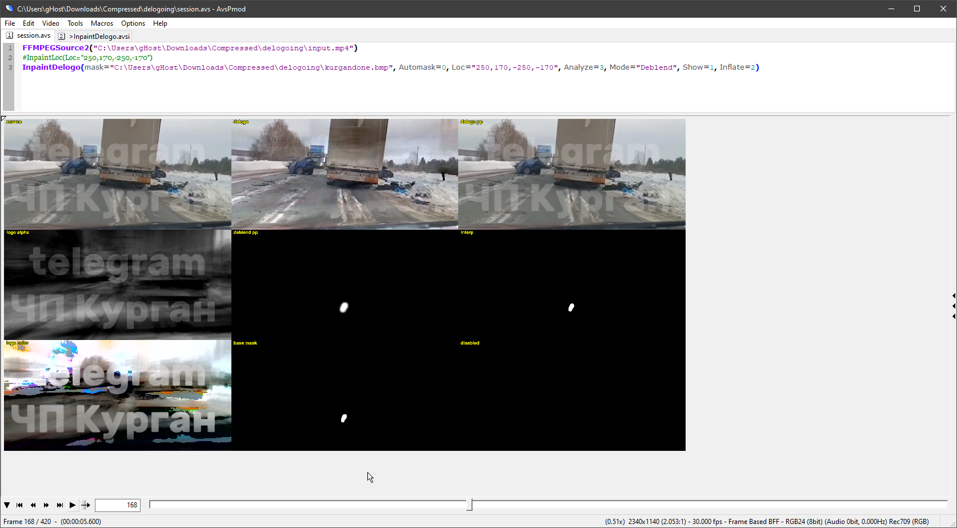The height and width of the screenshot is (528, 957).
Task: Click the (00:00:05.600) timecode in status bar
Action: click(x=81, y=522)
